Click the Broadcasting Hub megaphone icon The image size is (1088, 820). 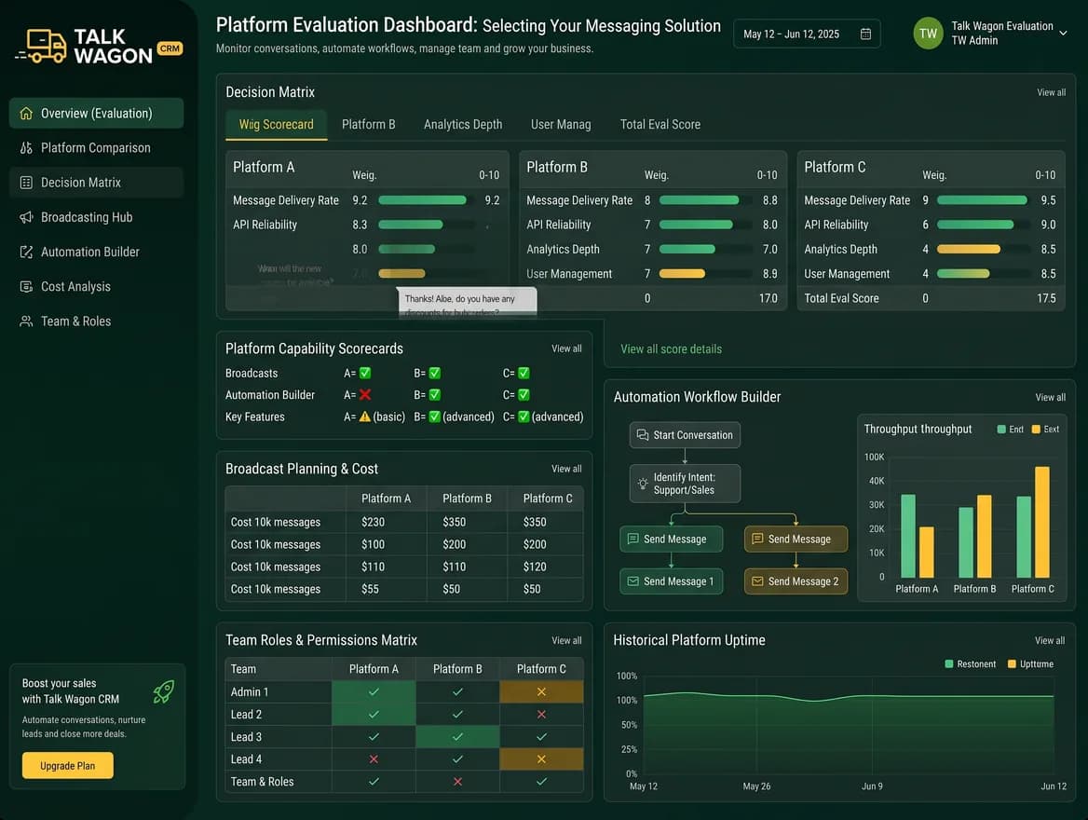[x=26, y=217]
